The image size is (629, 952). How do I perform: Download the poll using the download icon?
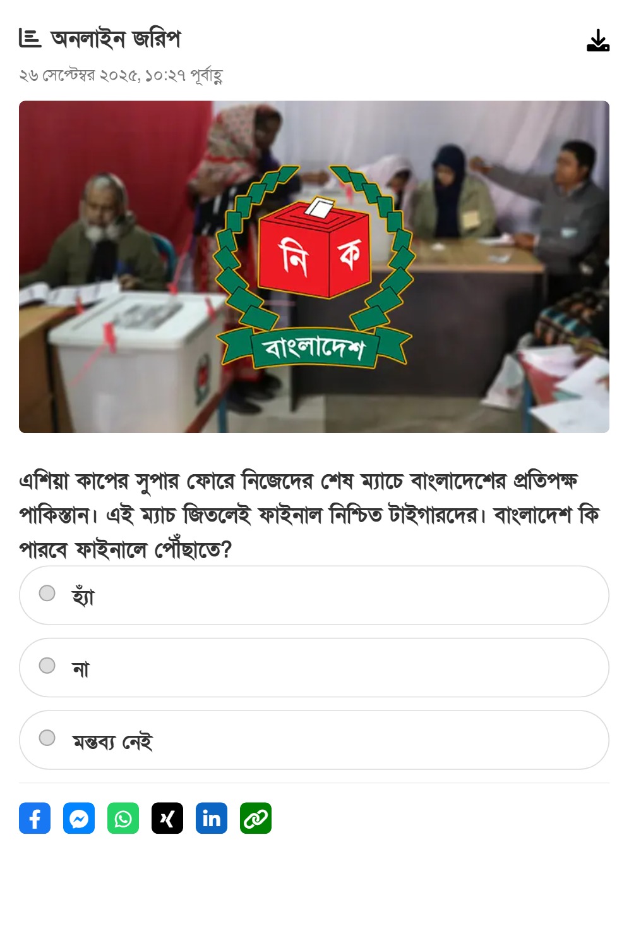[x=597, y=40]
